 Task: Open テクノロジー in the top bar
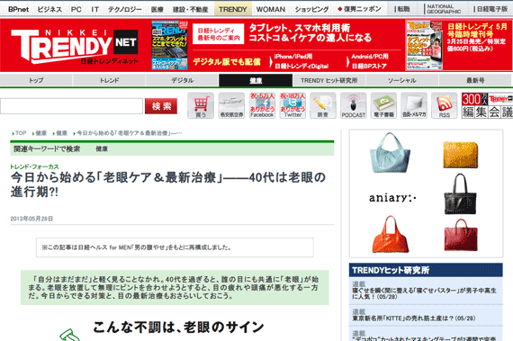(125, 10)
